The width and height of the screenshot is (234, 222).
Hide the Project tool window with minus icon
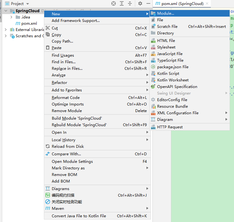click(x=148, y=3)
